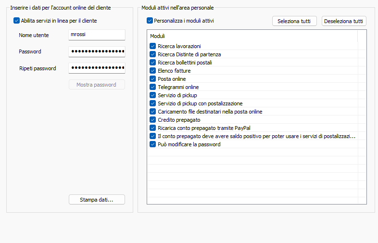Image resolution: width=378 pixels, height=243 pixels.
Task: Uncheck the 'Servizio di pickup' checkbox
Action: 153,95
